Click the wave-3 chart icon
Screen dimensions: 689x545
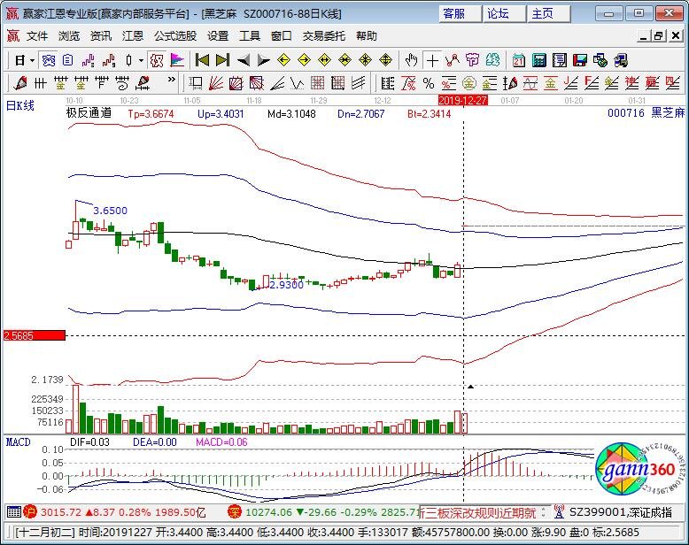pos(89,60)
